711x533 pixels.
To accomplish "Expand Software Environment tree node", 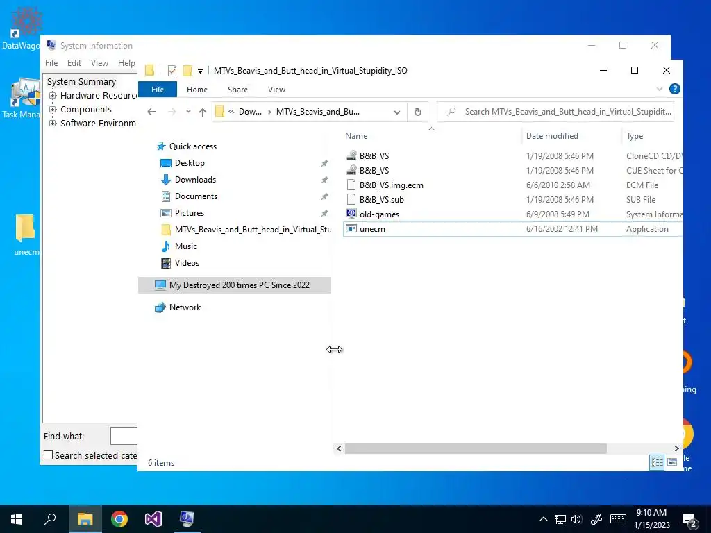I will pos(53,124).
